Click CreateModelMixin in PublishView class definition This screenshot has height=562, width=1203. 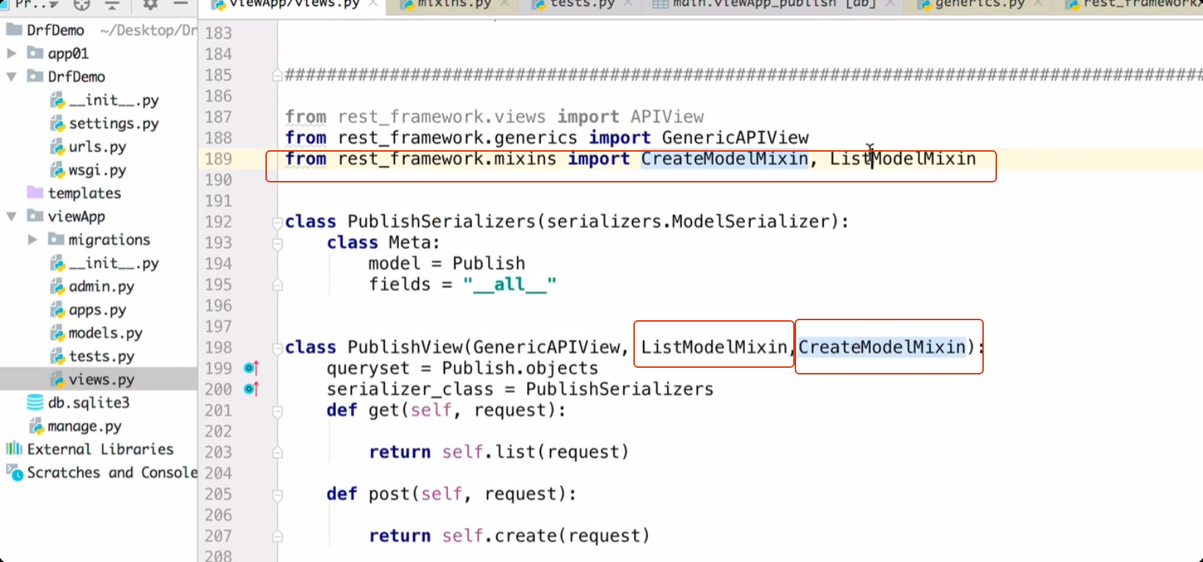(x=883, y=347)
